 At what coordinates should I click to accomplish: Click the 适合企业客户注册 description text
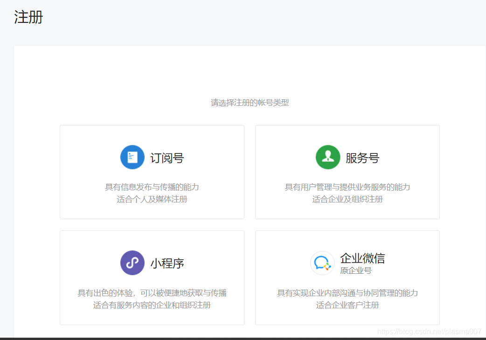tap(347, 304)
